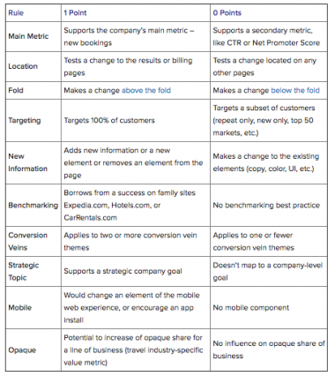335x376 pixels.
Task: Open the 'below the fold' link
Action: [x=295, y=90]
